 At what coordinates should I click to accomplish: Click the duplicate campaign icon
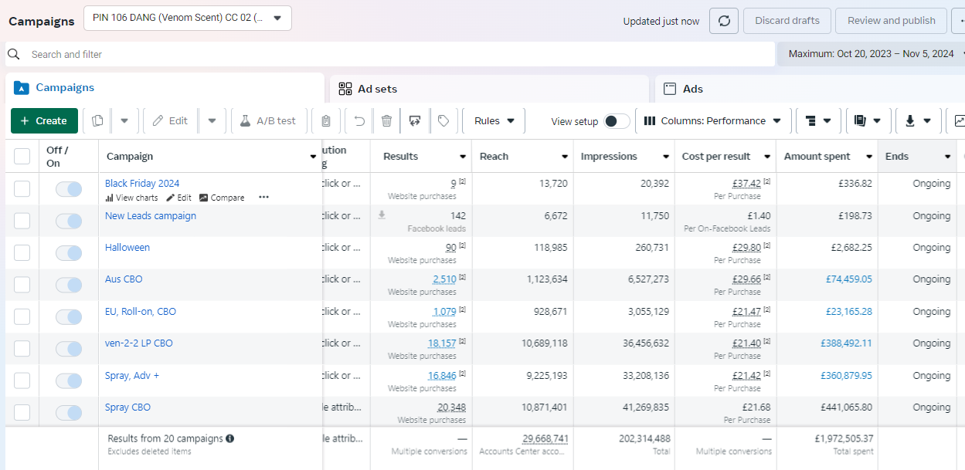click(97, 121)
